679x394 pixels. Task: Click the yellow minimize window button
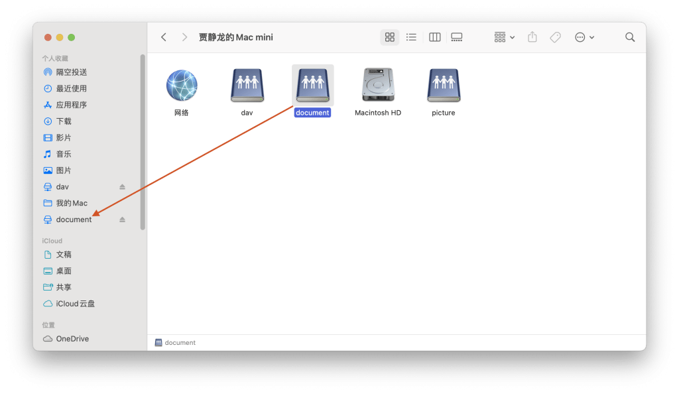click(60, 38)
